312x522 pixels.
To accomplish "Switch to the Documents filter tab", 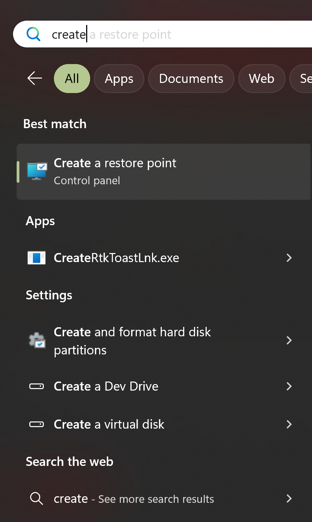I will (x=191, y=79).
